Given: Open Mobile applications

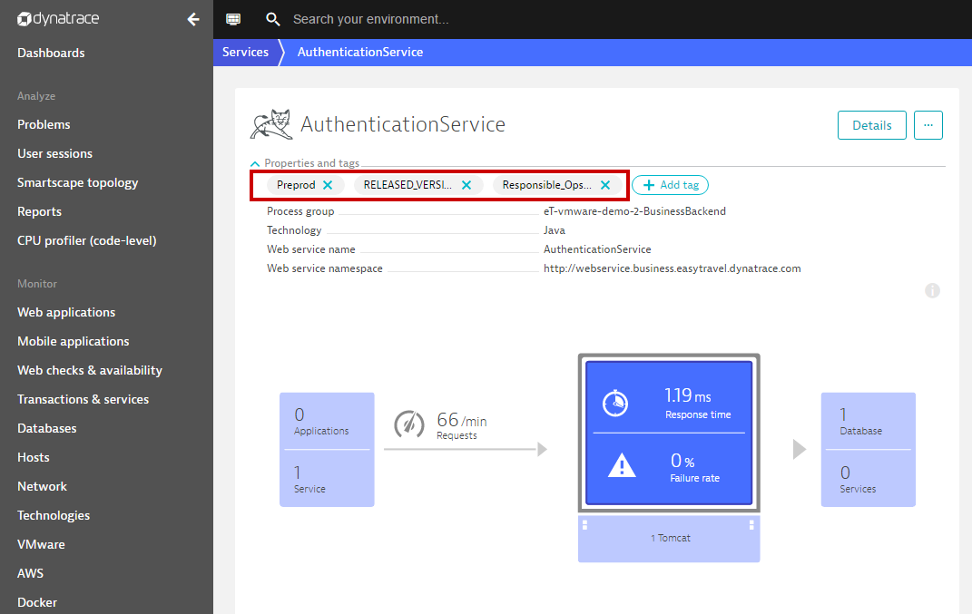Looking at the screenshot, I should (x=74, y=341).
